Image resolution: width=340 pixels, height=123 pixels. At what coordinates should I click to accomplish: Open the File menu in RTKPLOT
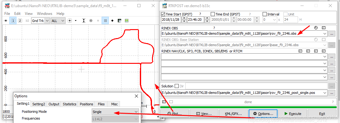[x=7, y=13]
